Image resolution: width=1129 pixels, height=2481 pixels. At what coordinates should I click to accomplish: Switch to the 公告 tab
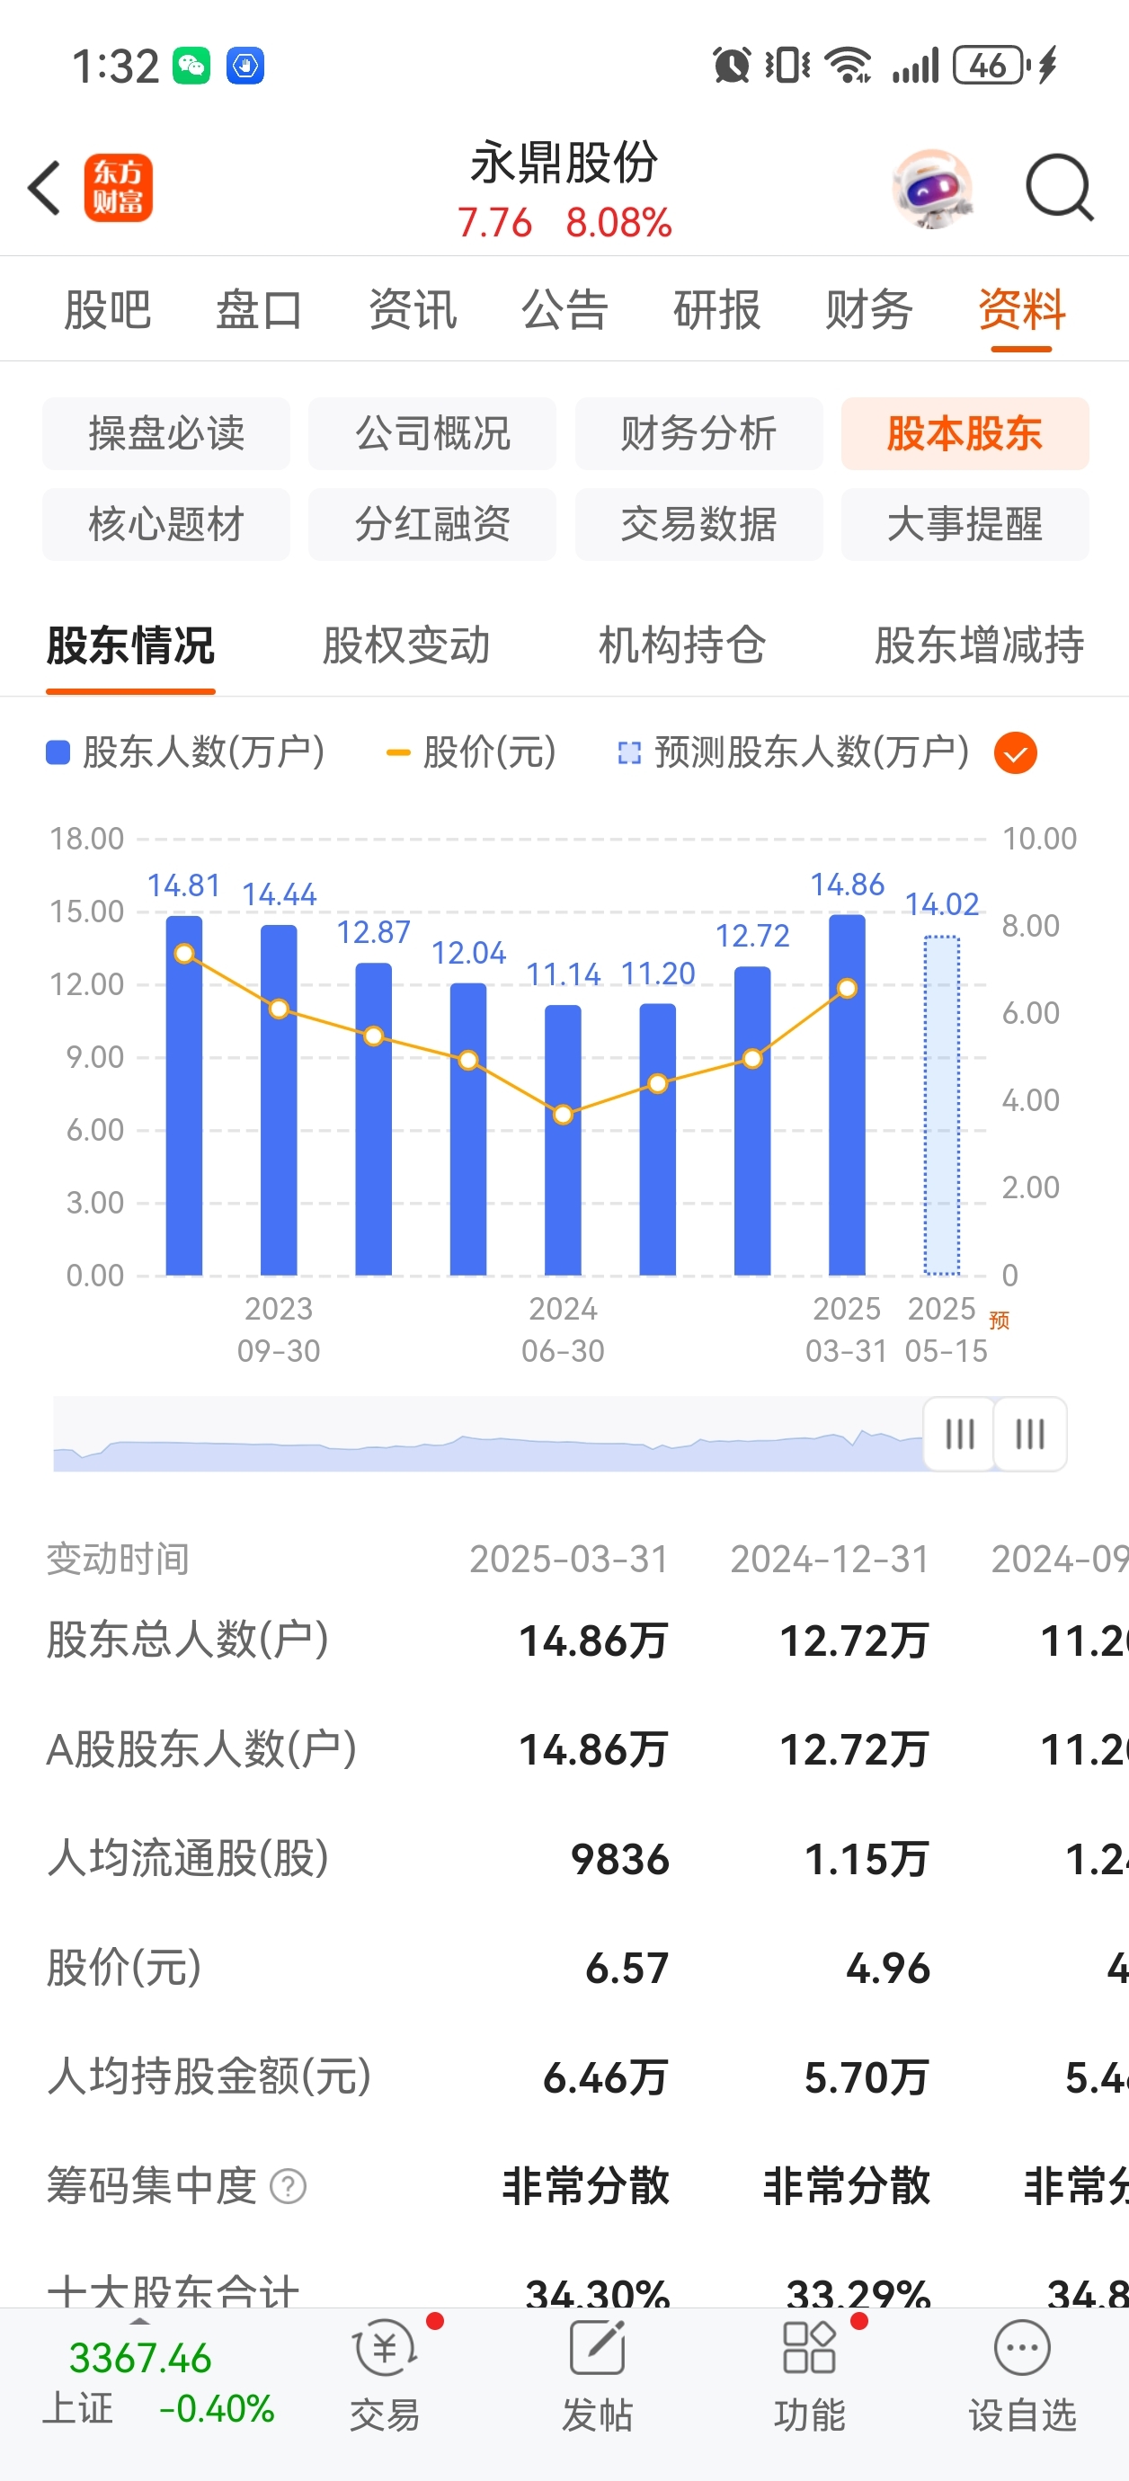click(564, 310)
